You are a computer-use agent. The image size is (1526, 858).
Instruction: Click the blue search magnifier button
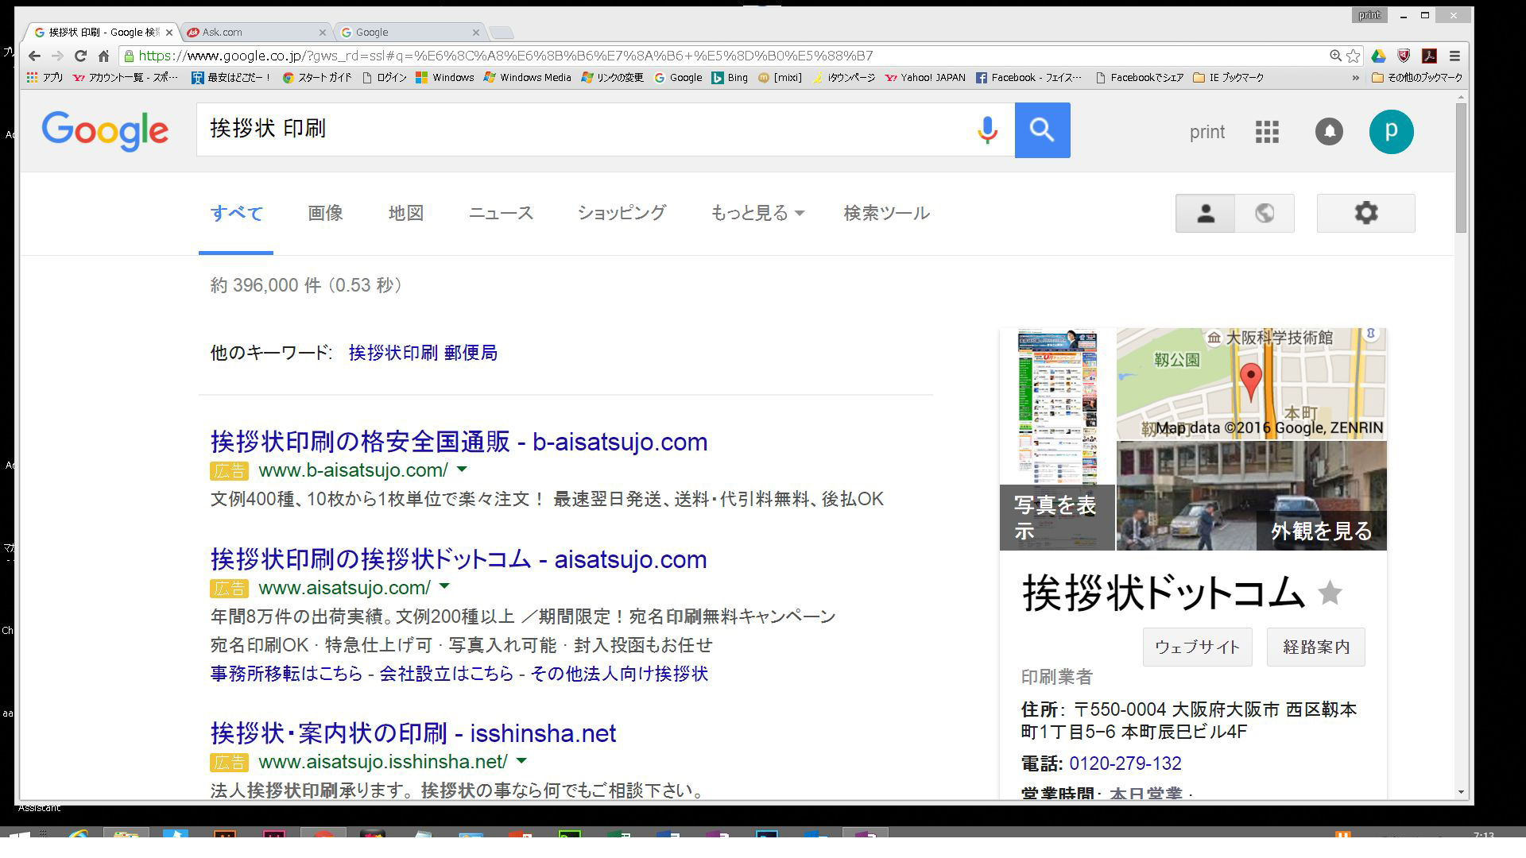coord(1042,130)
